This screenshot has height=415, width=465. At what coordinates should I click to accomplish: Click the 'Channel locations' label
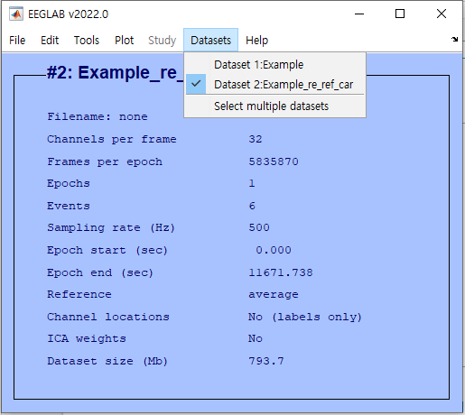(108, 317)
